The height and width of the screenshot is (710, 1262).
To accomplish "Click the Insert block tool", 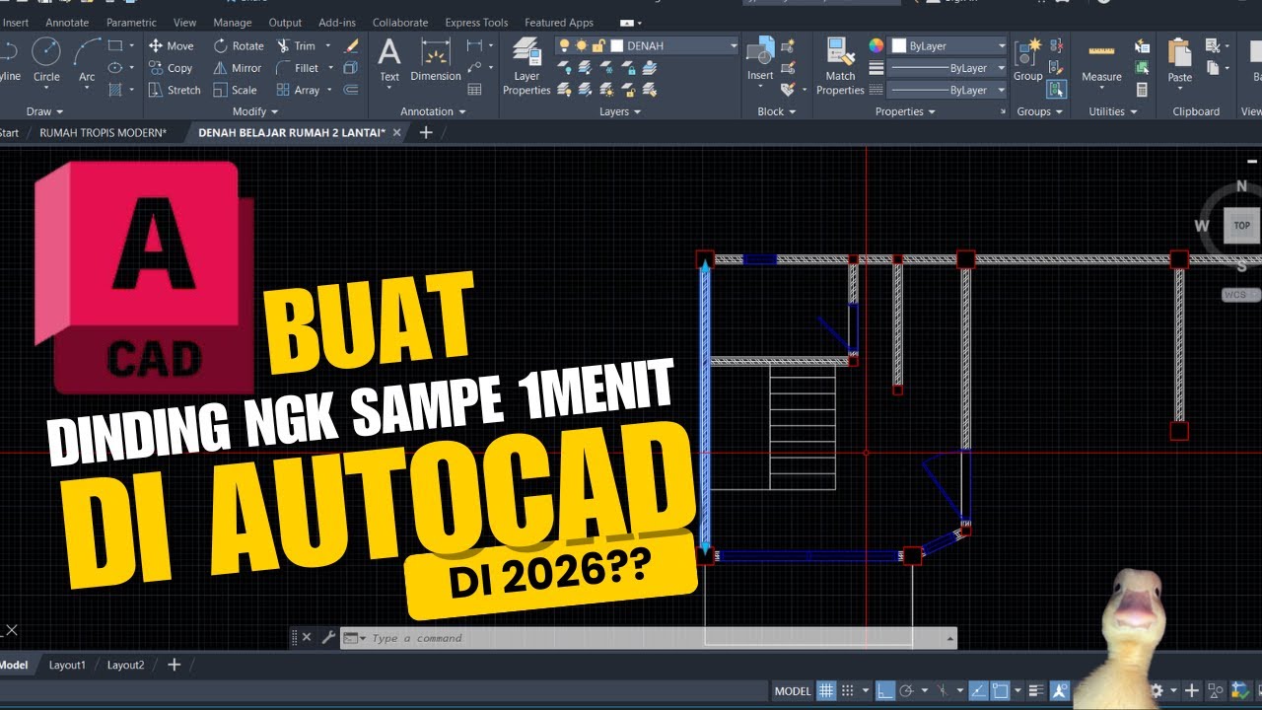I will [x=760, y=59].
